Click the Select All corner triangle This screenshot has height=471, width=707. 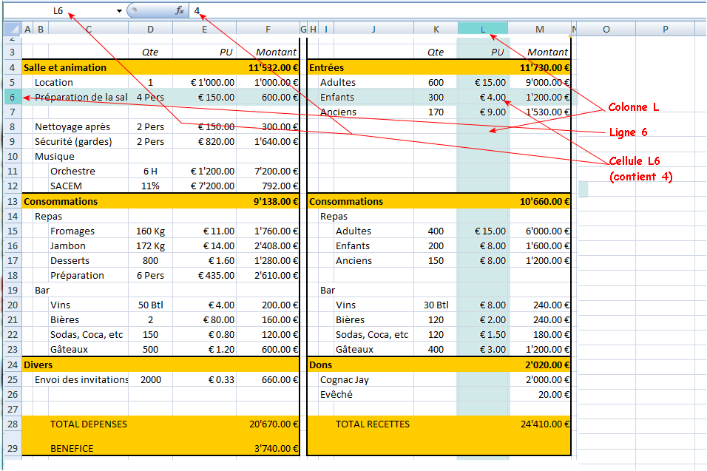(x=11, y=29)
